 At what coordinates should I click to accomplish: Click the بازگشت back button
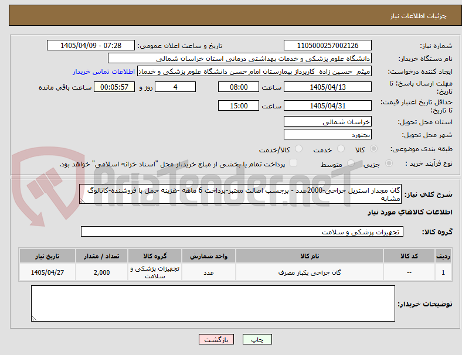[216, 339]
